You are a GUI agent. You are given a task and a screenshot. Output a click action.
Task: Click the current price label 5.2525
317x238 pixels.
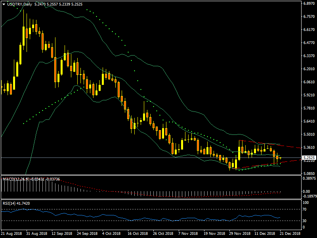[308, 158]
